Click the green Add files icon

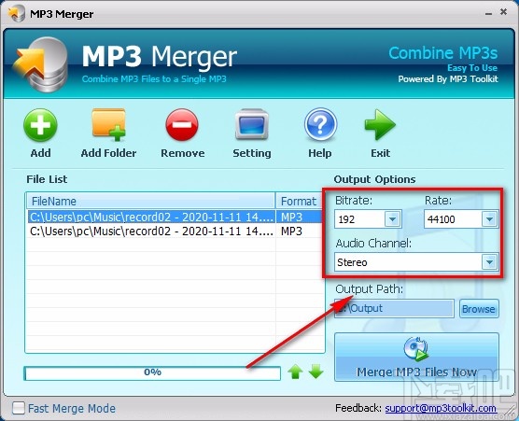[x=40, y=126]
